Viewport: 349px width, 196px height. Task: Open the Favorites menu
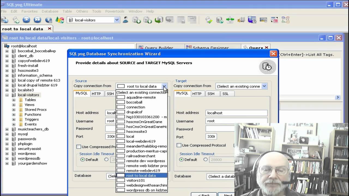[x=29, y=11]
